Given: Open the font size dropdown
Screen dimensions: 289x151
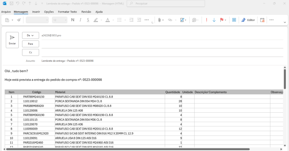Looking at the screenshot, I should tap(65, 20).
